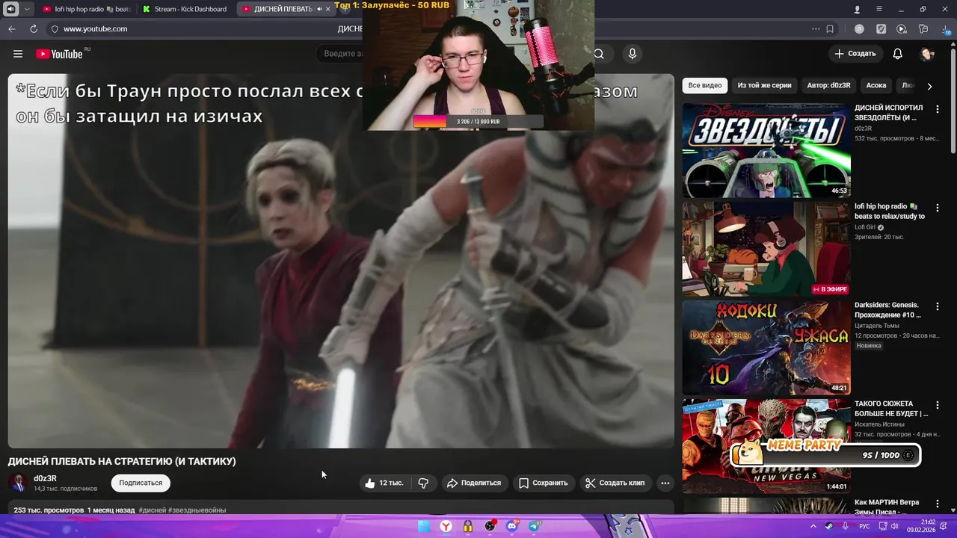The height and width of the screenshot is (538, 957).
Task: Mute the ДИСНЕЙ ПЛЕВАТЬ tab audio
Action: tap(319, 9)
